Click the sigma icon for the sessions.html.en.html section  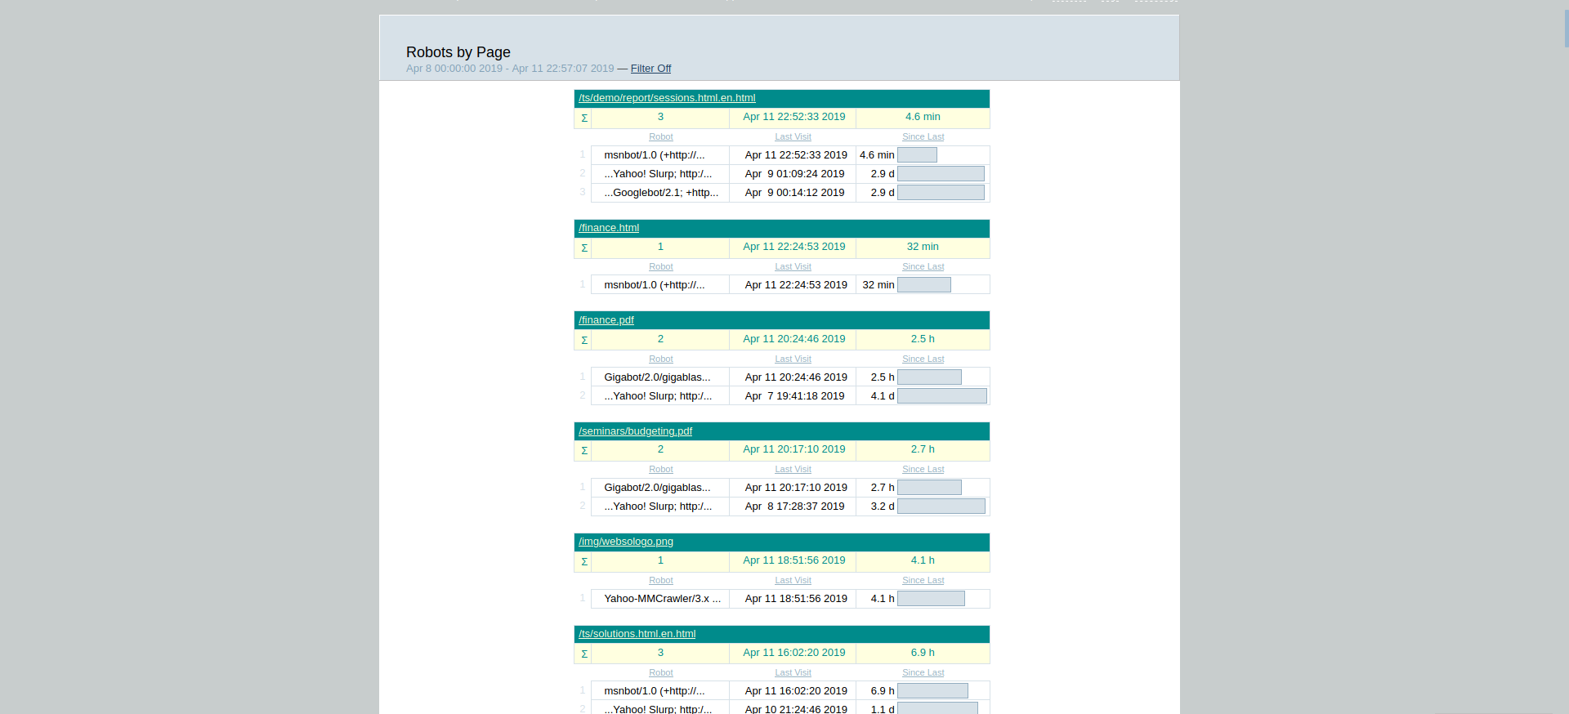pyautogui.click(x=583, y=118)
